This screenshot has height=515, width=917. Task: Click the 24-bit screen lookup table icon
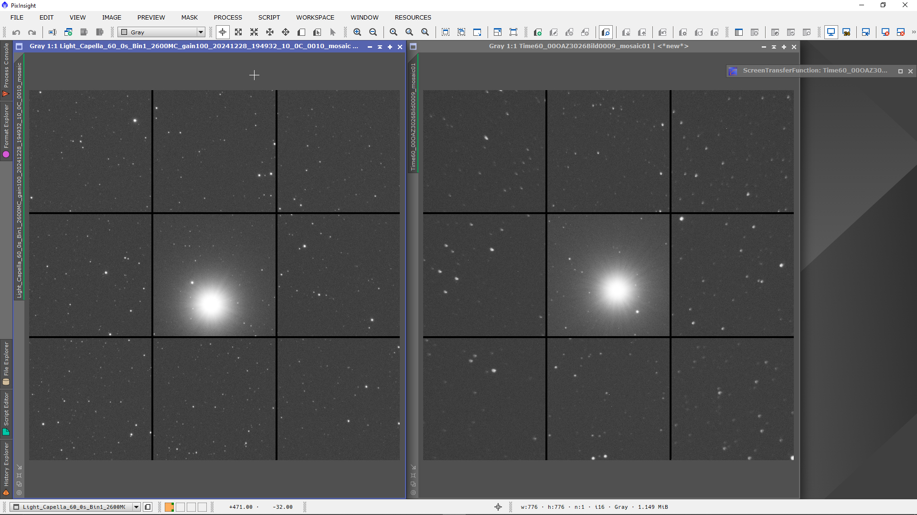tap(847, 32)
